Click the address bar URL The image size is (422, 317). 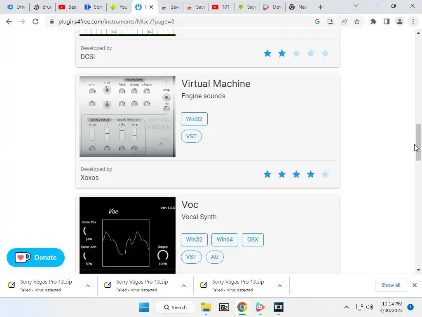(x=116, y=21)
